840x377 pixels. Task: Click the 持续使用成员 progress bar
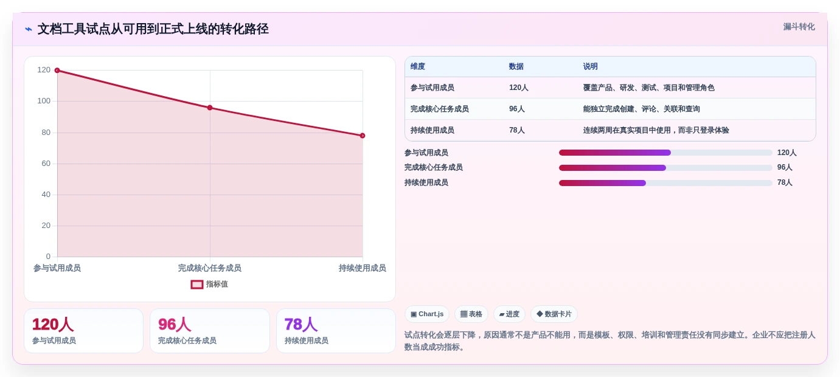click(665, 183)
